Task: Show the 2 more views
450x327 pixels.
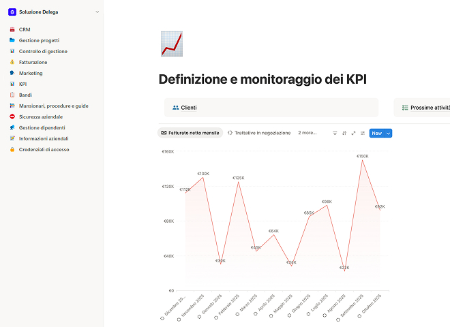Action: [x=307, y=133]
